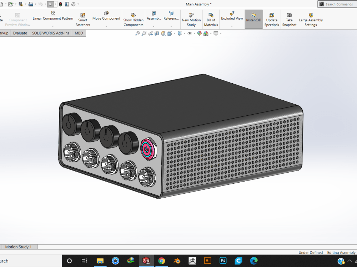Click Show Hidden Components
357x267 pixels.
[134, 20]
